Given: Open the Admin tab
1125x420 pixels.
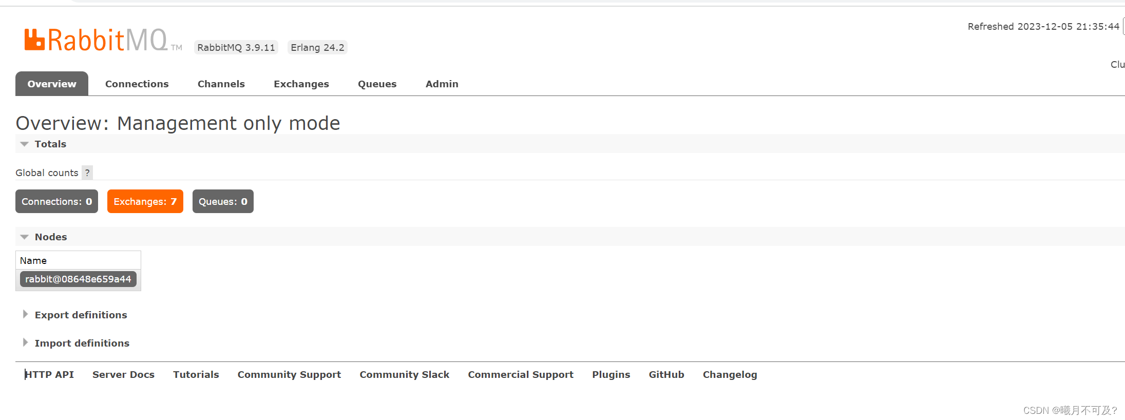Looking at the screenshot, I should coord(442,84).
